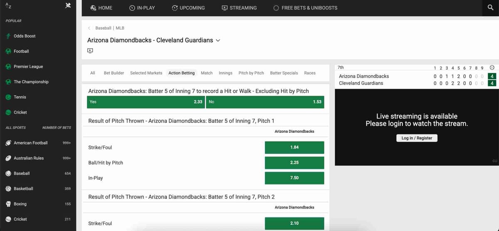Click The Championship icon
Viewport: 499px width, 231px height.
pos(8,82)
